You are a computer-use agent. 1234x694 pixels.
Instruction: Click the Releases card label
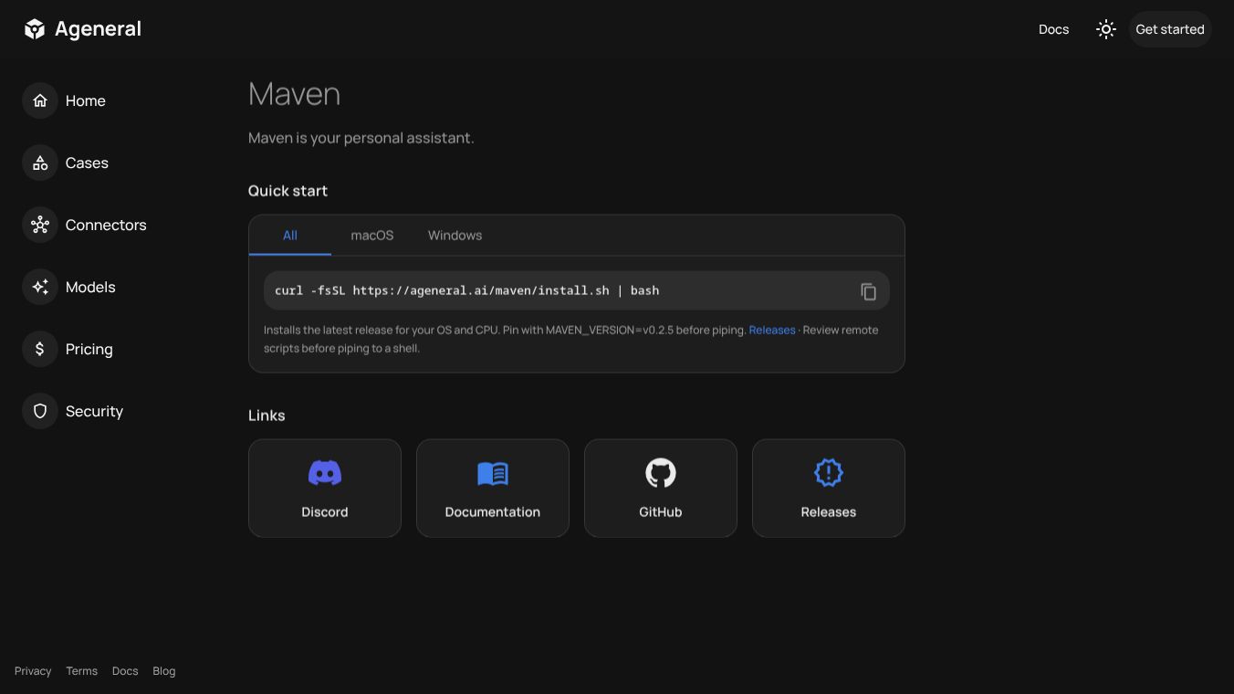tap(829, 512)
